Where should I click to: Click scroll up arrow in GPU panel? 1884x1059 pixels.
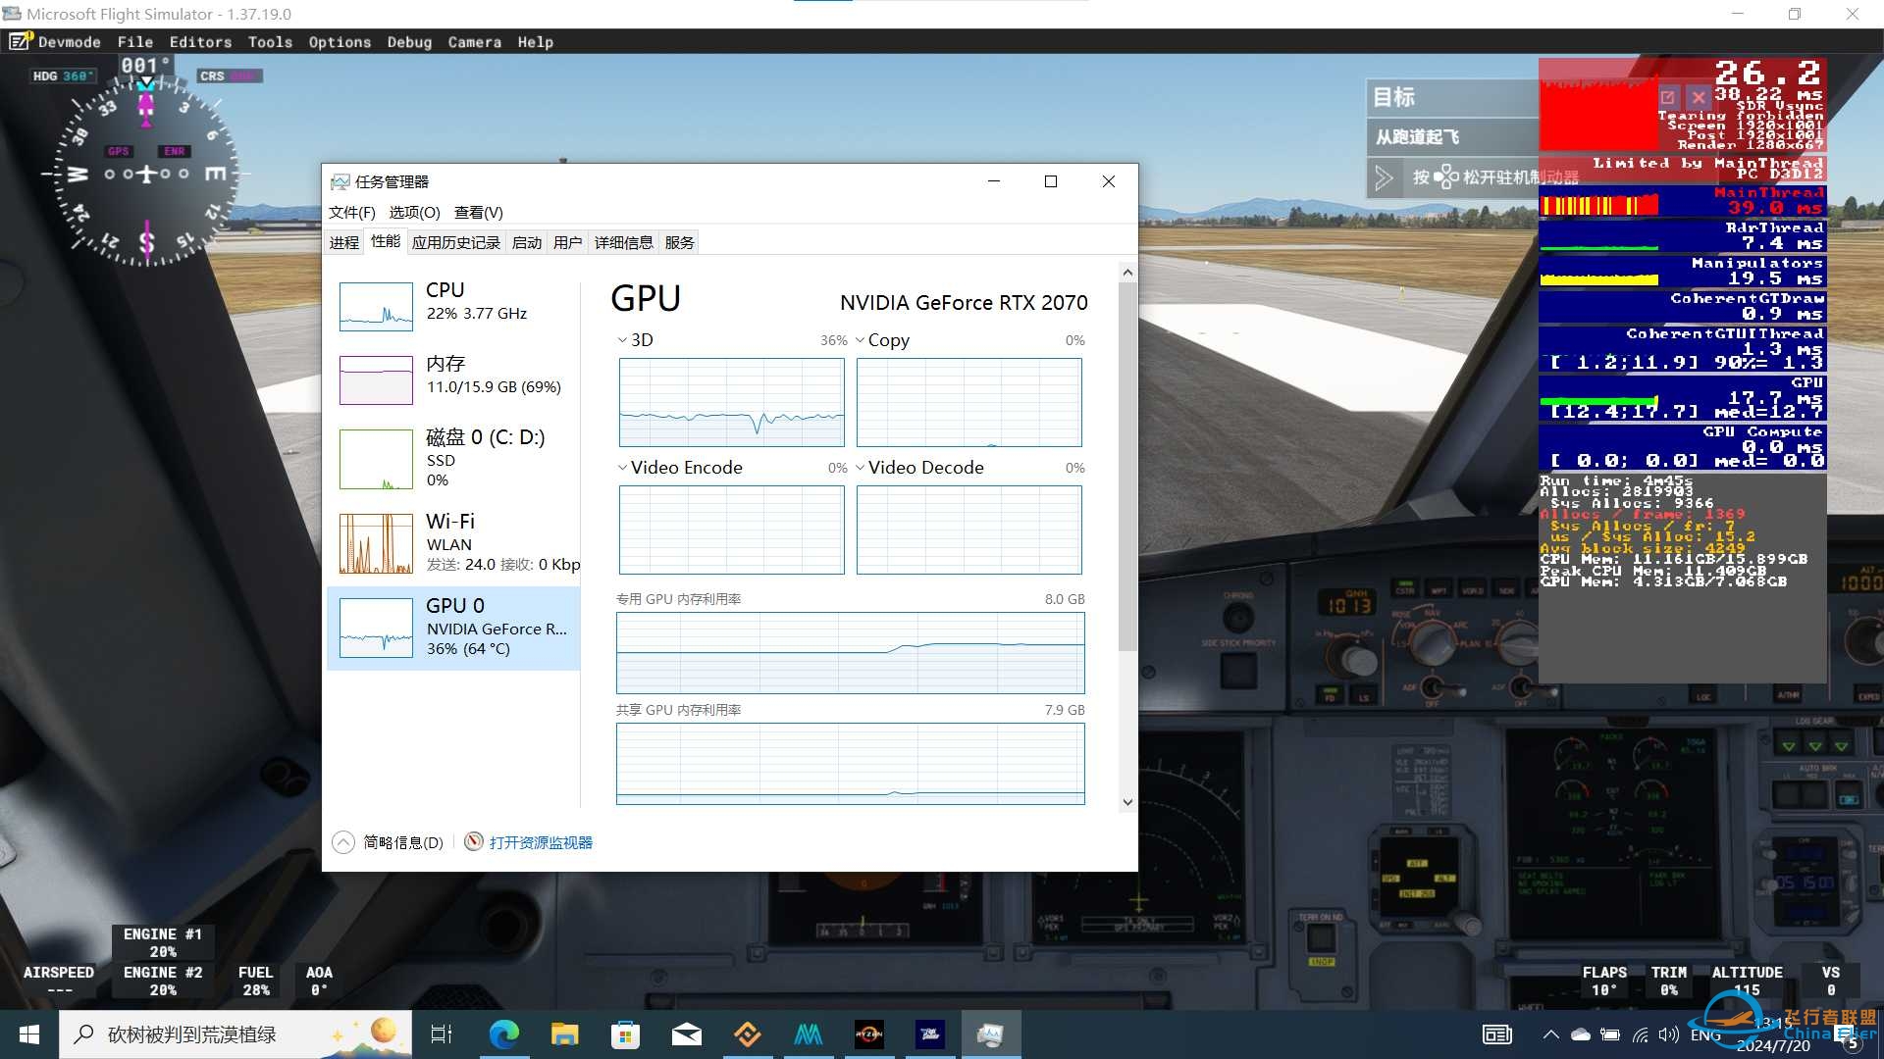tap(1127, 272)
